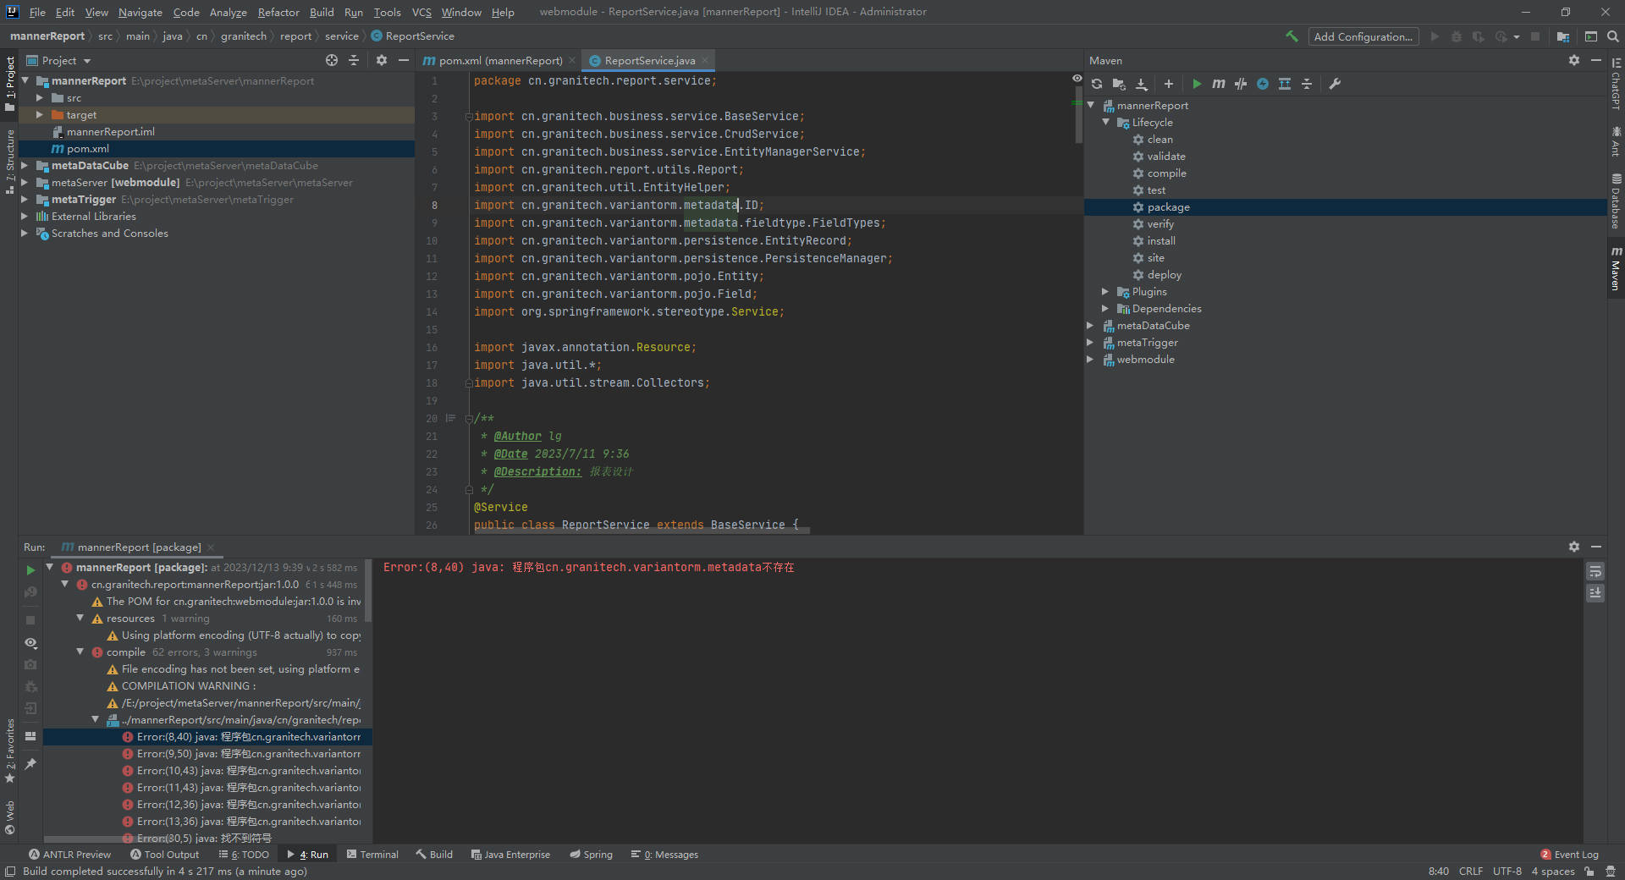
Task: Reimport all Maven projects
Action: (x=1097, y=84)
